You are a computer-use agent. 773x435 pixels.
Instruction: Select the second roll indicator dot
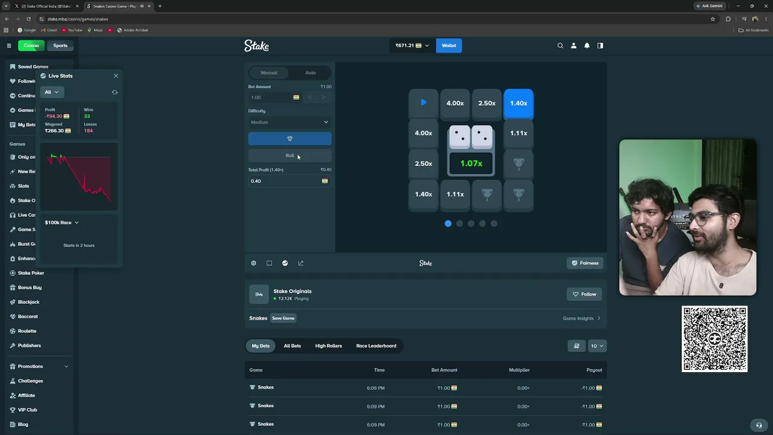point(460,224)
